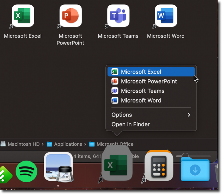Click the Macintosh HD disk icon in path bar

click(x=3, y=144)
